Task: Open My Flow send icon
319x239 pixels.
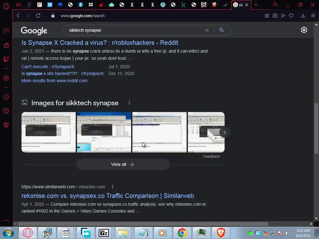Action: (x=283, y=16)
